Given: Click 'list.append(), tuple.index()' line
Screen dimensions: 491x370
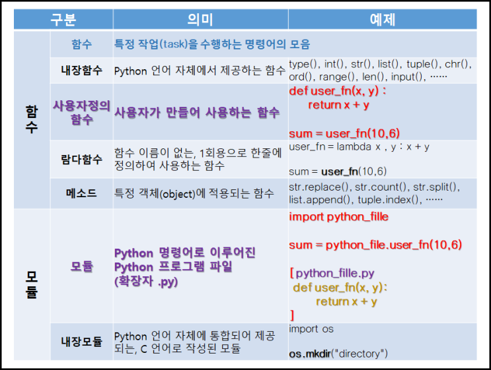Looking at the screenshot, I should 365,199.
